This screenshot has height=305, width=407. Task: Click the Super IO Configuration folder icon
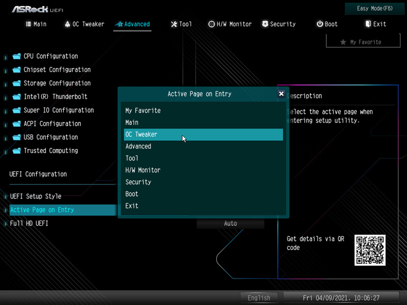tap(17, 110)
